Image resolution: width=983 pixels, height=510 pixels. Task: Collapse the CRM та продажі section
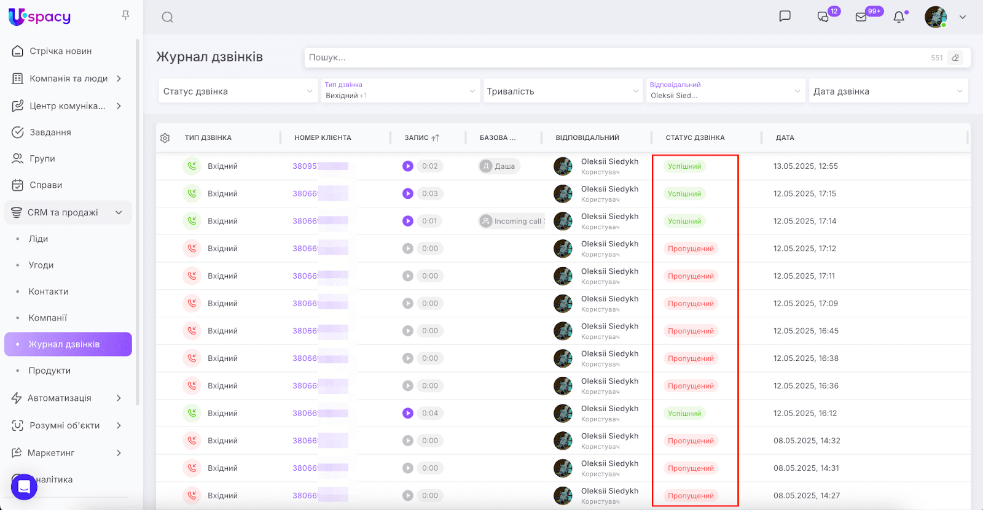tap(119, 212)
